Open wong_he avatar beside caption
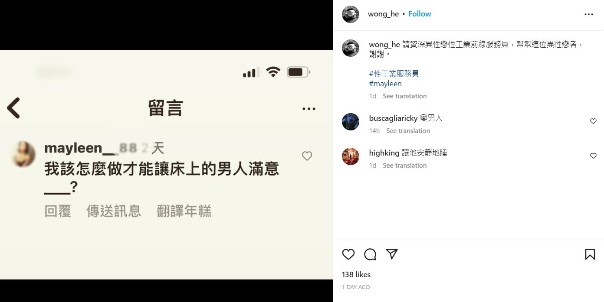The width and height of the screenshot is (604, 302). pyautogui.click(x=351, y=48)
